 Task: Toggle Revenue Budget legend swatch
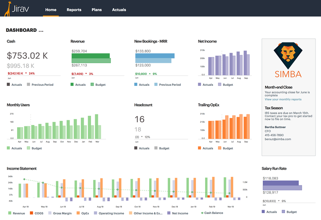[92, 84]
